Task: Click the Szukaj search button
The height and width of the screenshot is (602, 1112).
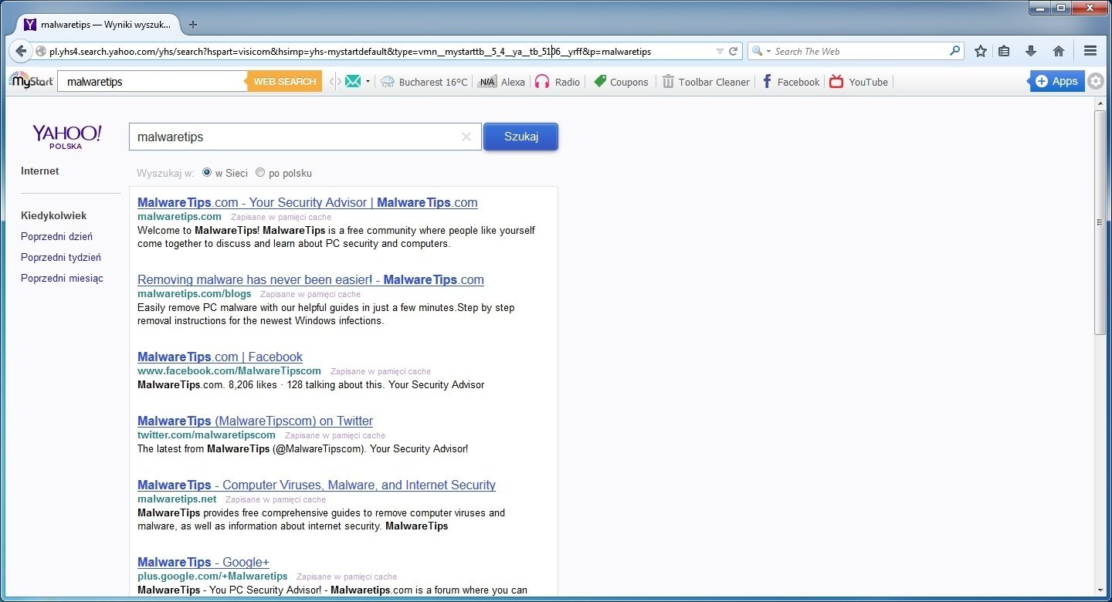Action: tap(520, 137)
